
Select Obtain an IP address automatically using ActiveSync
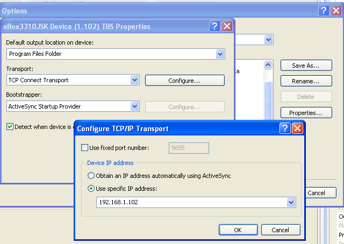click(x=91, y=176)
